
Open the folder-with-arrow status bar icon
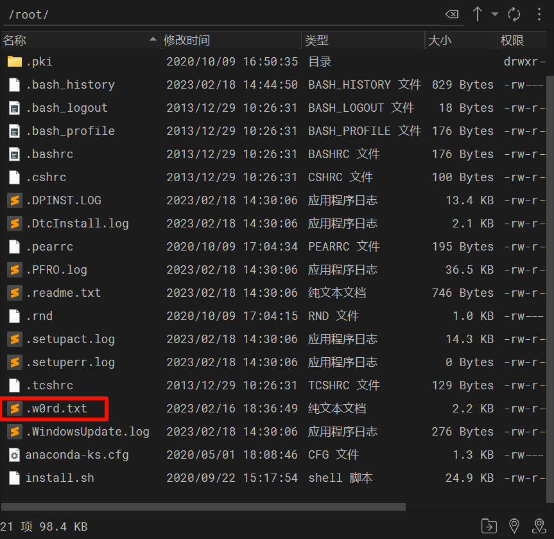click(489, 526)
